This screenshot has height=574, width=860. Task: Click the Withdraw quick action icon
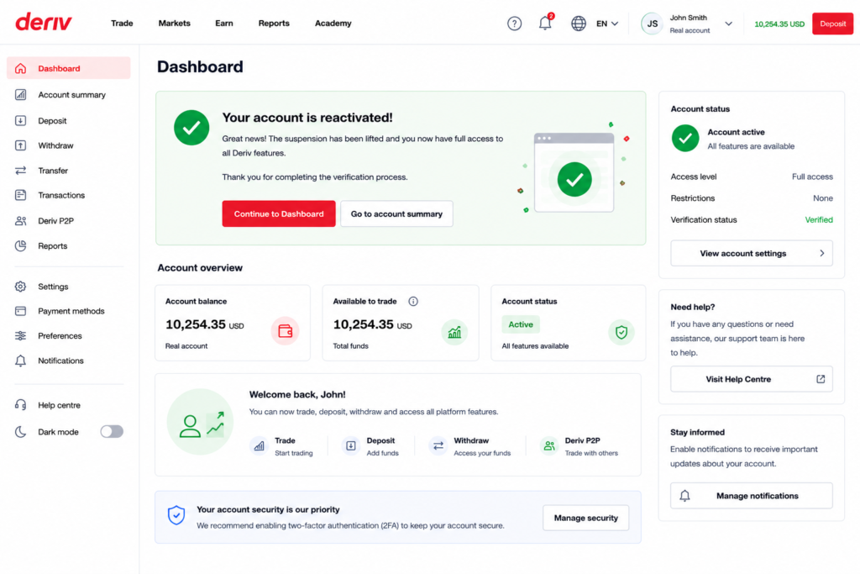[x=438, y=445]
